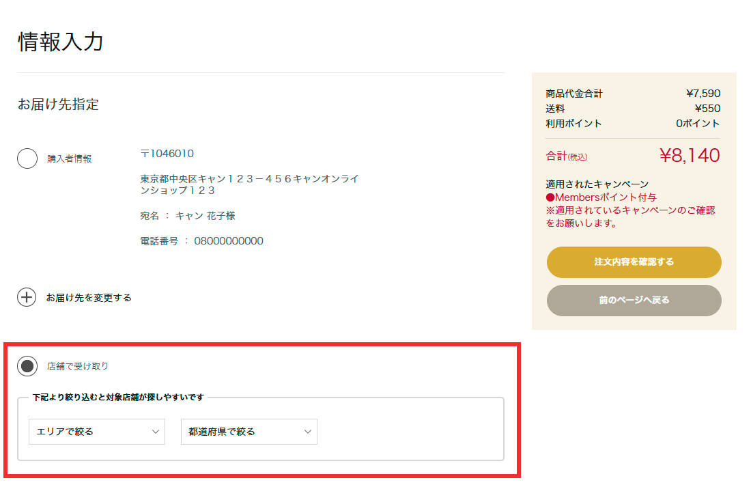751x500 pixels.
Task: Select the 購入者情報 radio button
Action: point(27,158)
